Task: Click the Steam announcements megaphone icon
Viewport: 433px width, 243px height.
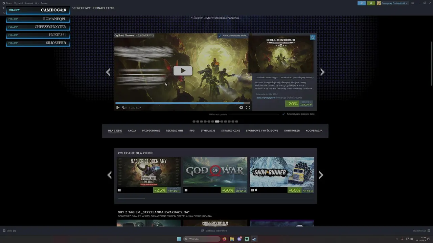Action: pos(361,3)
